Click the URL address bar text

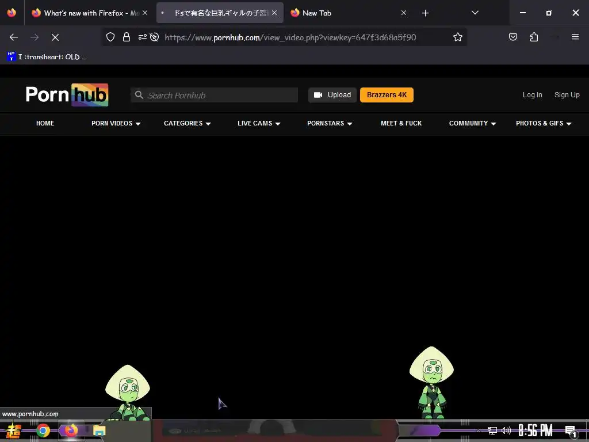pos(290,37)
